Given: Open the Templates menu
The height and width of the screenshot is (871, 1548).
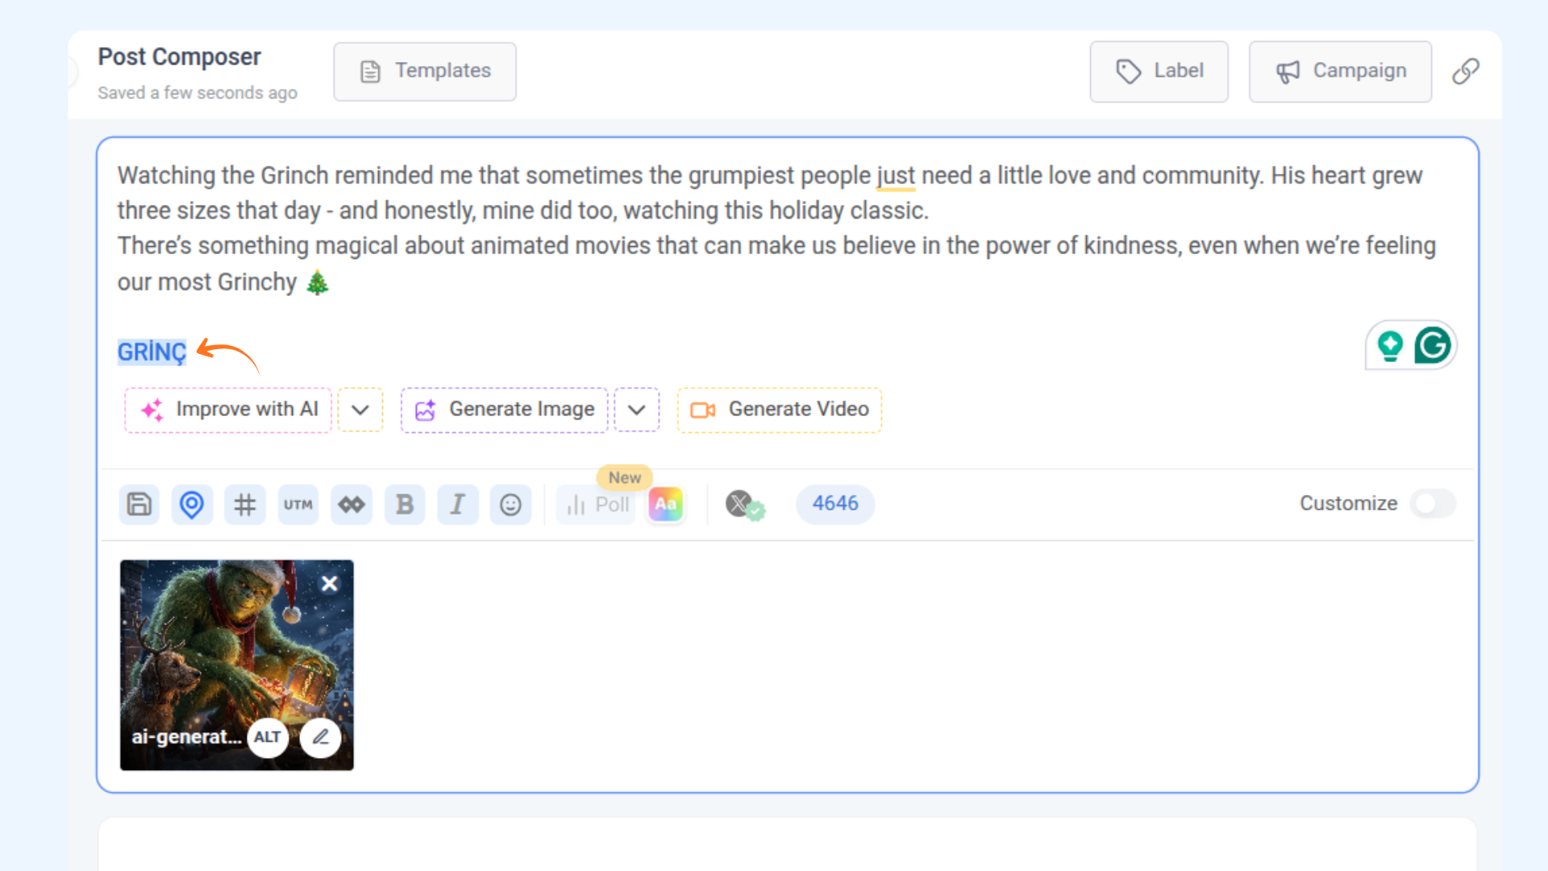Looking at the screenshot, I should coord(425,72).
